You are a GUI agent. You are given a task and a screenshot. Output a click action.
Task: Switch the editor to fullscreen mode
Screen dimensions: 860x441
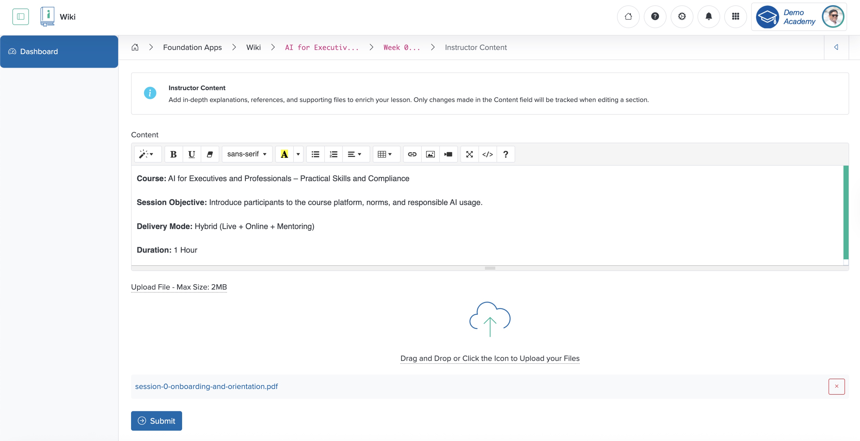pyautogui.click(x=469, y=154)
